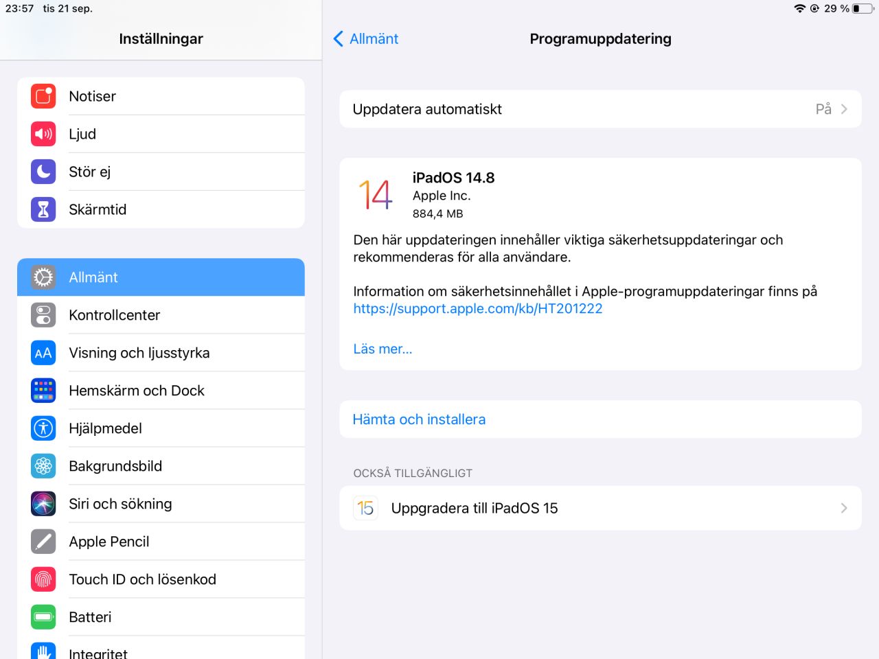
Task: Open the Notiser settings
Action: [x=161, y=96]
